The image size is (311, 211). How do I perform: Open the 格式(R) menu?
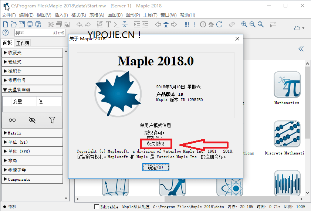pos(78,15)
